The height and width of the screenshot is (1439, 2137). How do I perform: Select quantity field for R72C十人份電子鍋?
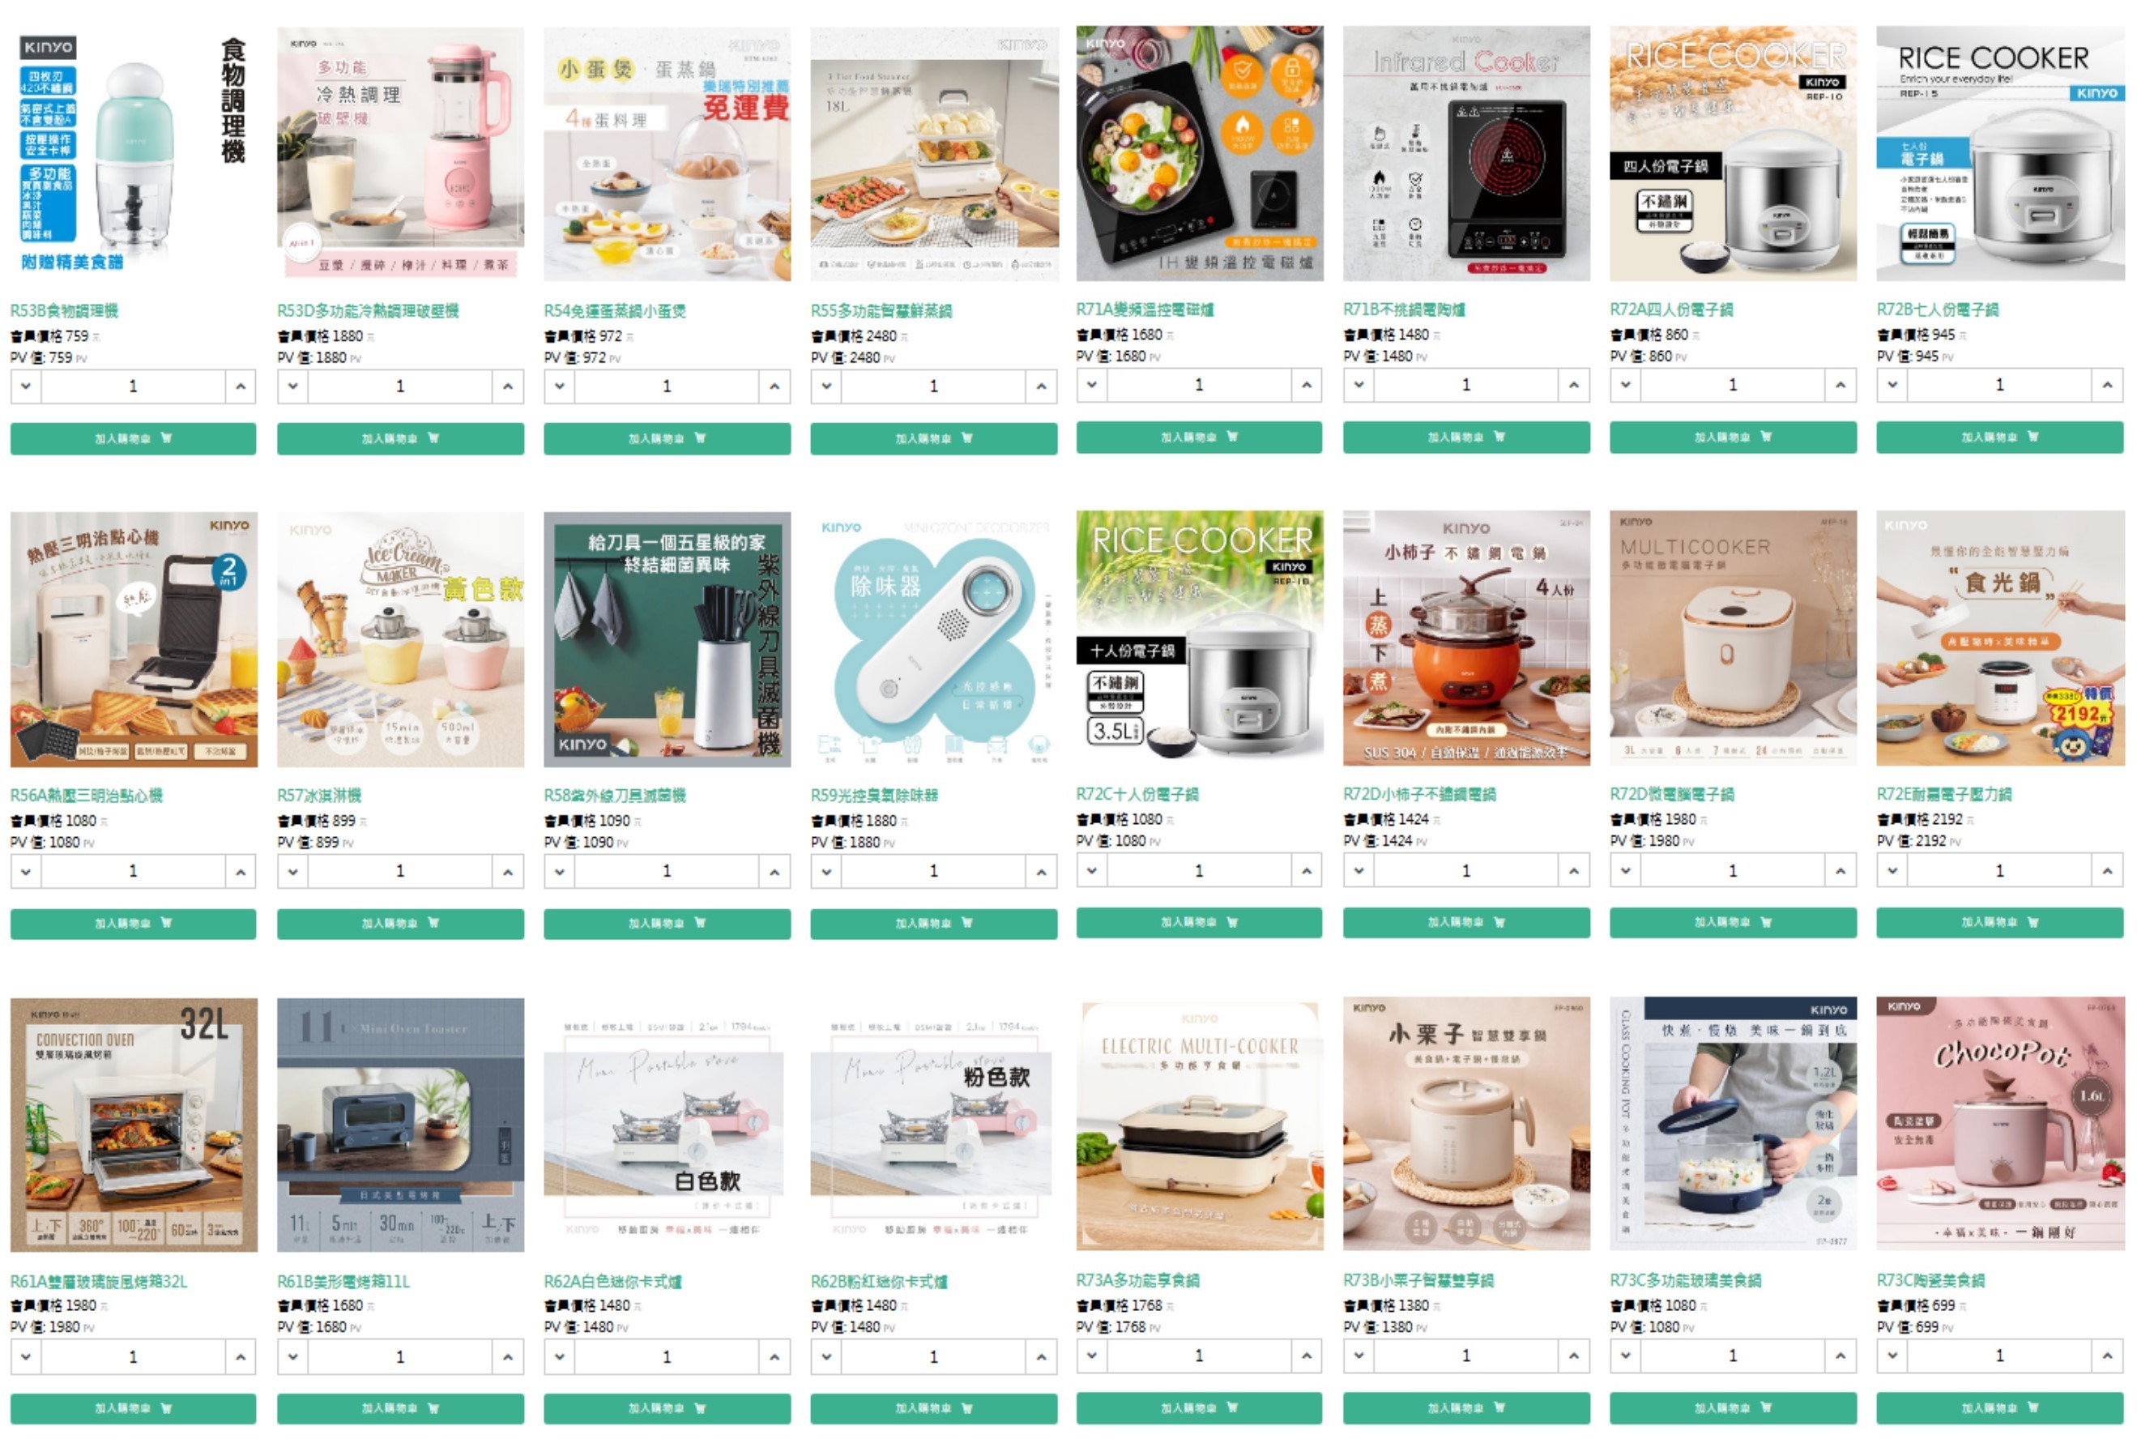coord(1199,870)
